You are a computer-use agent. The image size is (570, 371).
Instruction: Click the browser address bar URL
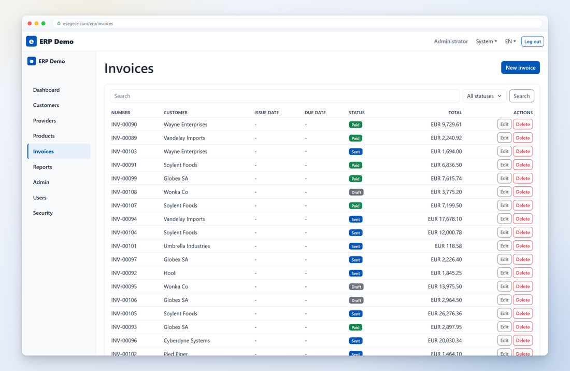tap(88, 24)
